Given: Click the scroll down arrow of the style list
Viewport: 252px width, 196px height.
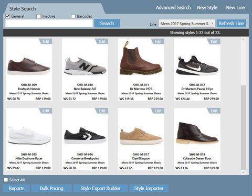Looking at the screenshot, I should (x=243, y=172).
